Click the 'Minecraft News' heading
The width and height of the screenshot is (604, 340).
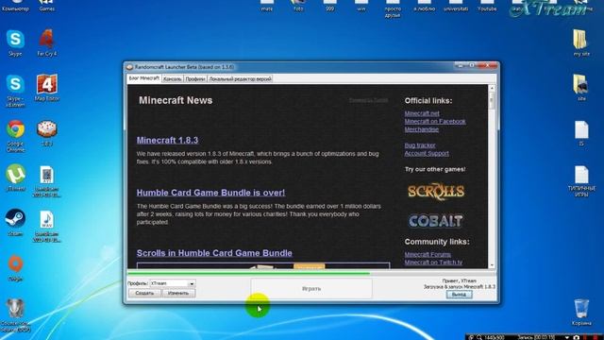click(176, 100)
